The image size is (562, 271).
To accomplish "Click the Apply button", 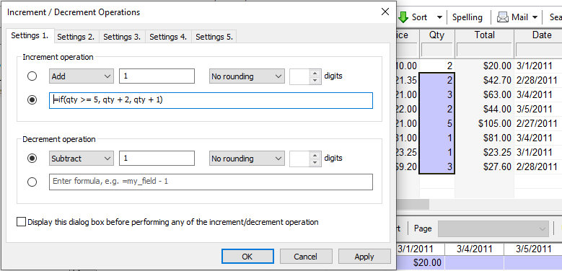I will (x=364, y=257).
